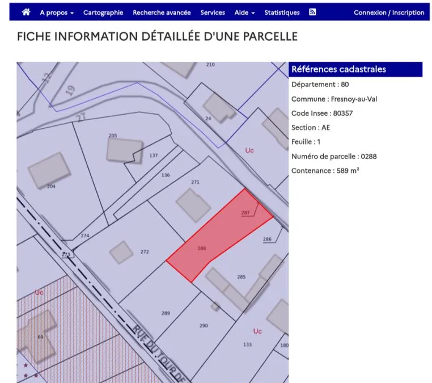Screen dimensions: 432x383
Task: Click the Contenance : 589 m² text
Action: [325, 171]
